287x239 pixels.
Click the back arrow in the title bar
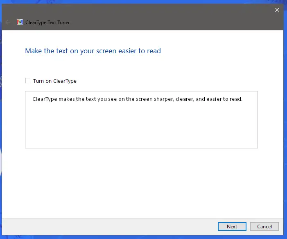8,22
